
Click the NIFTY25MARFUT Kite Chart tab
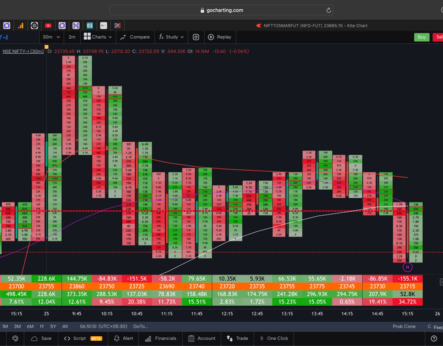click(x=311, y=26)
